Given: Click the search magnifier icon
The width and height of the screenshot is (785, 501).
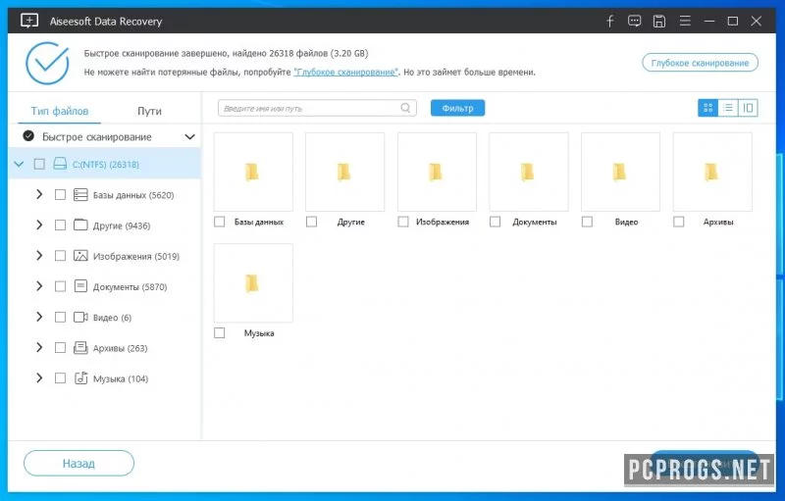Looking at the screenshot, I should (405, 108).
